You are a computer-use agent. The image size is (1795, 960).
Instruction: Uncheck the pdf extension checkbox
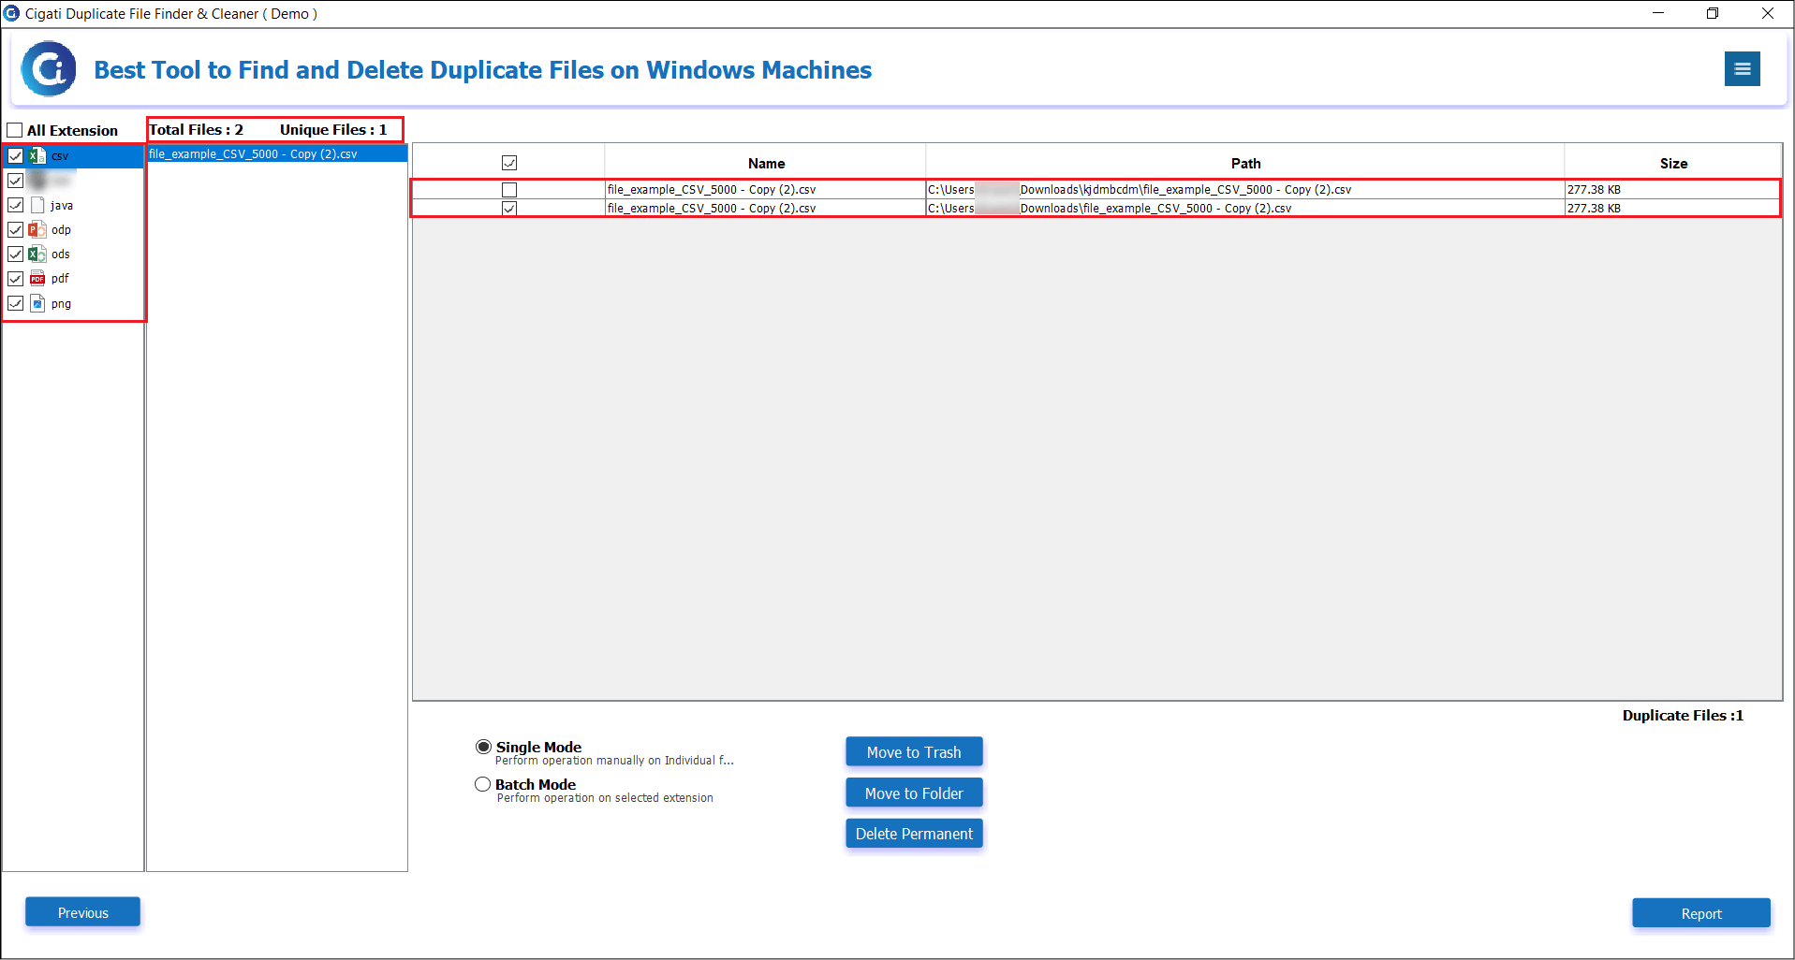pyautogui.click(x=15, y=278)
